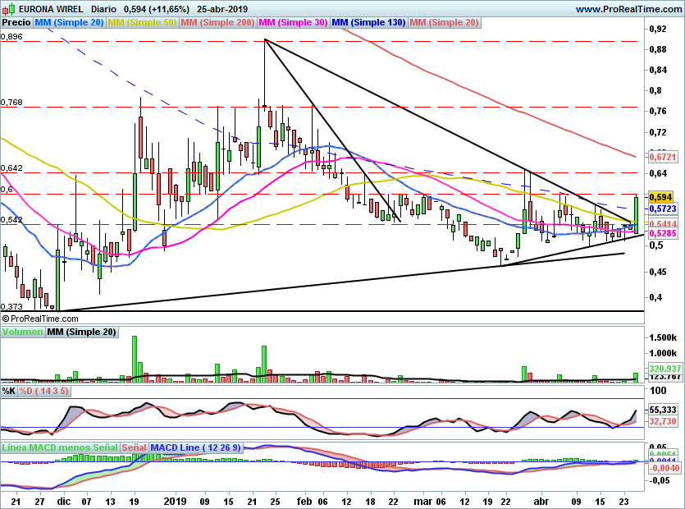Select the magenta MM (Simple 30) label

click(x=293, y=22)
